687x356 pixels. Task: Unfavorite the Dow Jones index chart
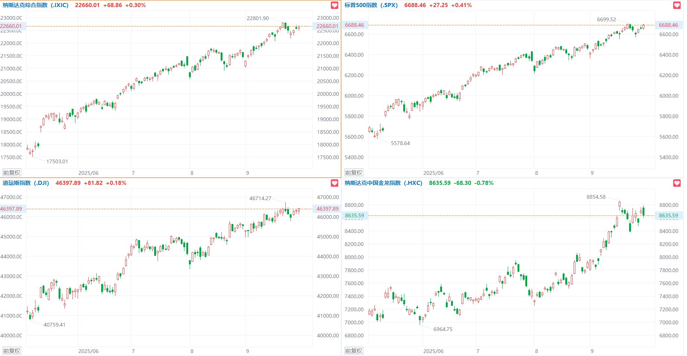[335, 183]
